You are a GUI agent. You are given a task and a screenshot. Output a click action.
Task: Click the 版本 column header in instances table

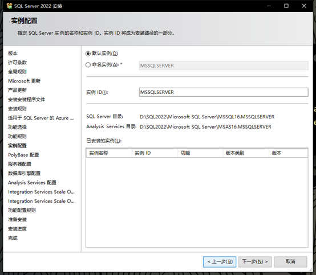[289, 153]
